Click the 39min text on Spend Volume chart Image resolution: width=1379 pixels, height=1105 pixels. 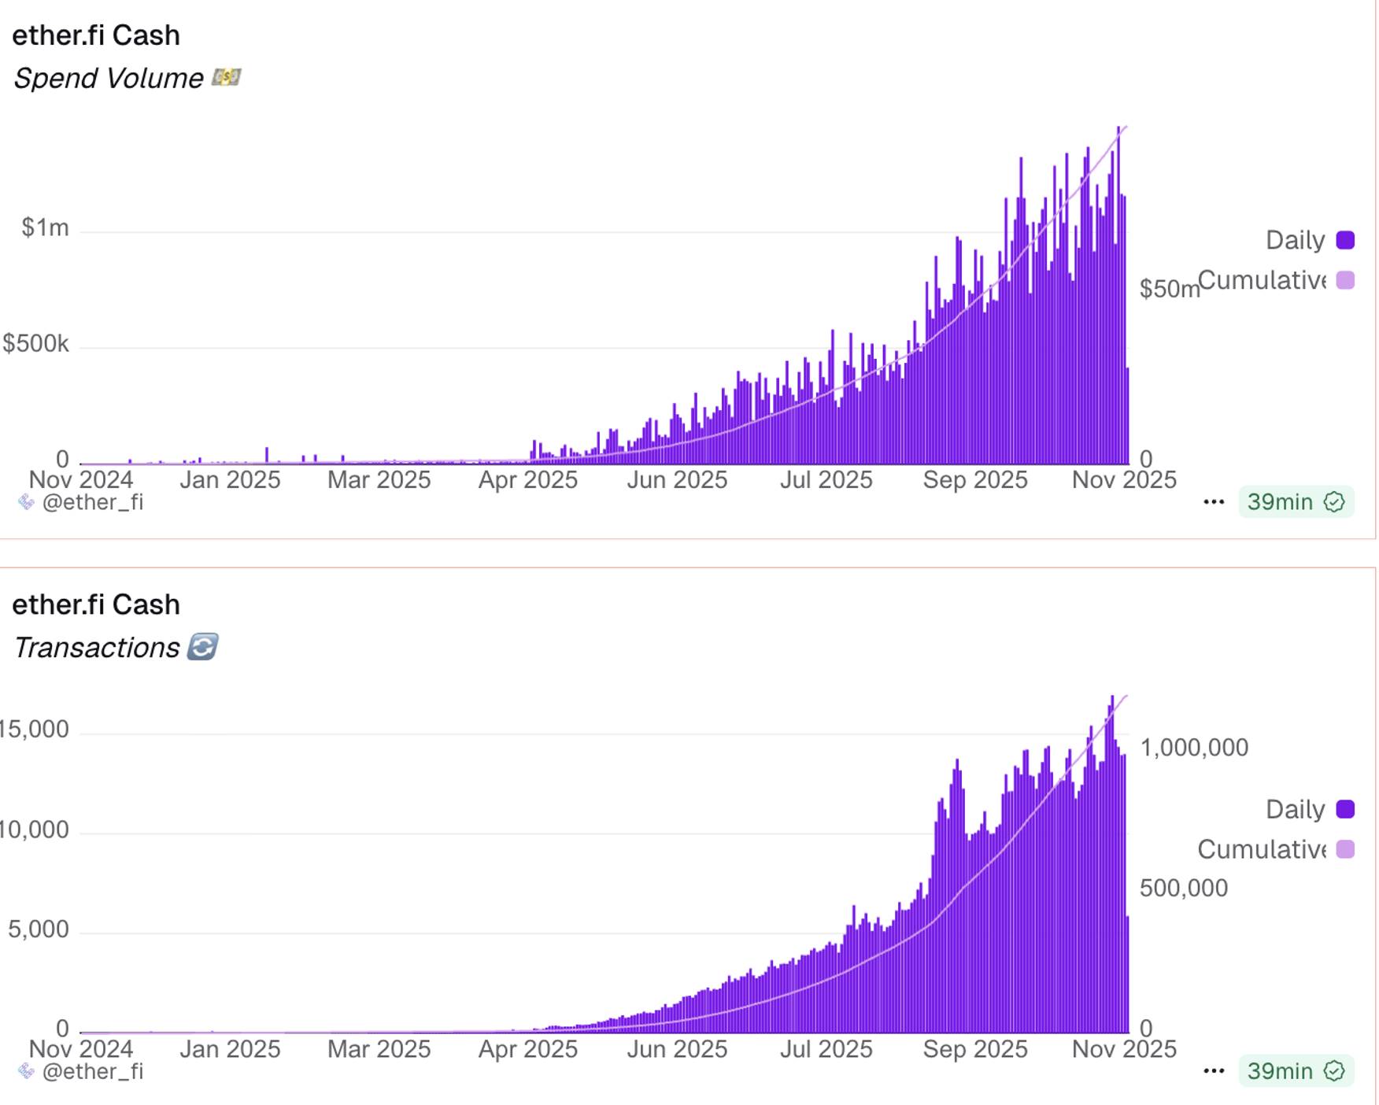click(x=1280, y=502)
